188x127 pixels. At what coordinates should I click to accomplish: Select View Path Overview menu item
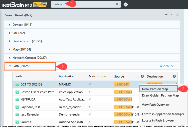pos(156,104)
